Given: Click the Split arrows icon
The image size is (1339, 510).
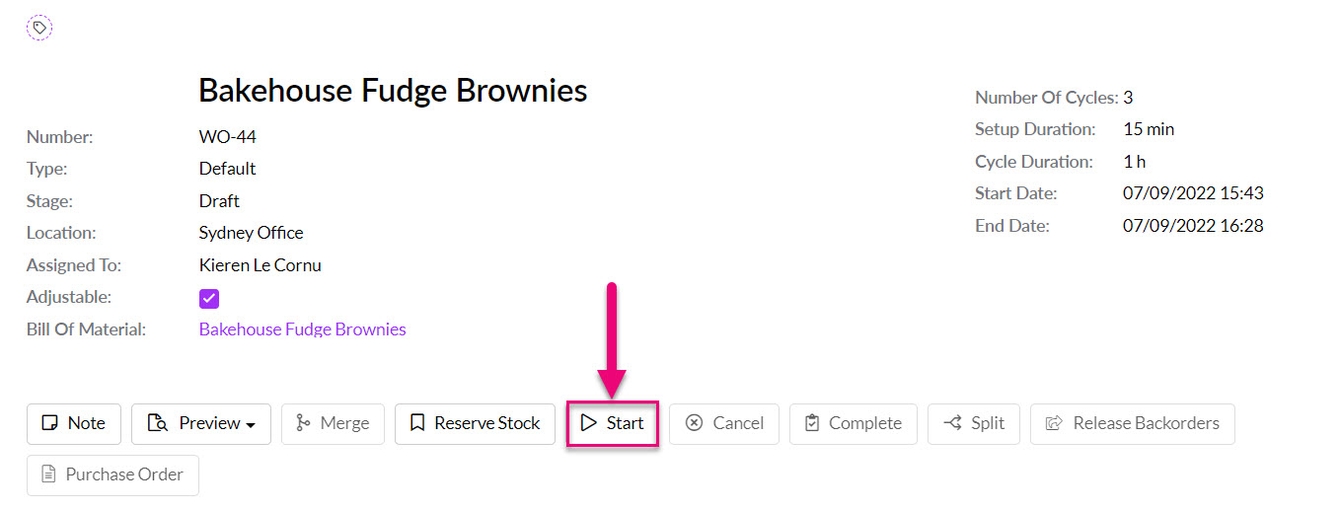Looking at the screenshot, I should point(952,423).
